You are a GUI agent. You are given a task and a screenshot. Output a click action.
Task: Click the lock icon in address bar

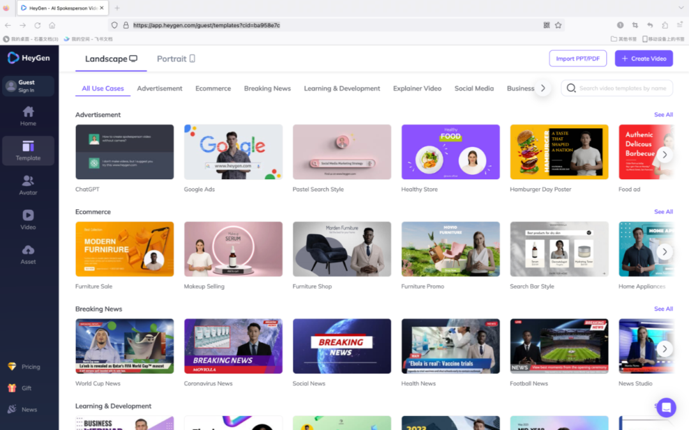coord(126,25)
